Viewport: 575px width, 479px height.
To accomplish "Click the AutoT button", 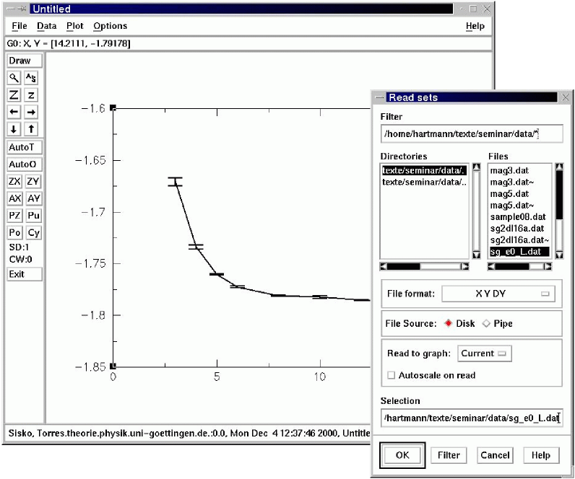I will click(x=22, y=147).
